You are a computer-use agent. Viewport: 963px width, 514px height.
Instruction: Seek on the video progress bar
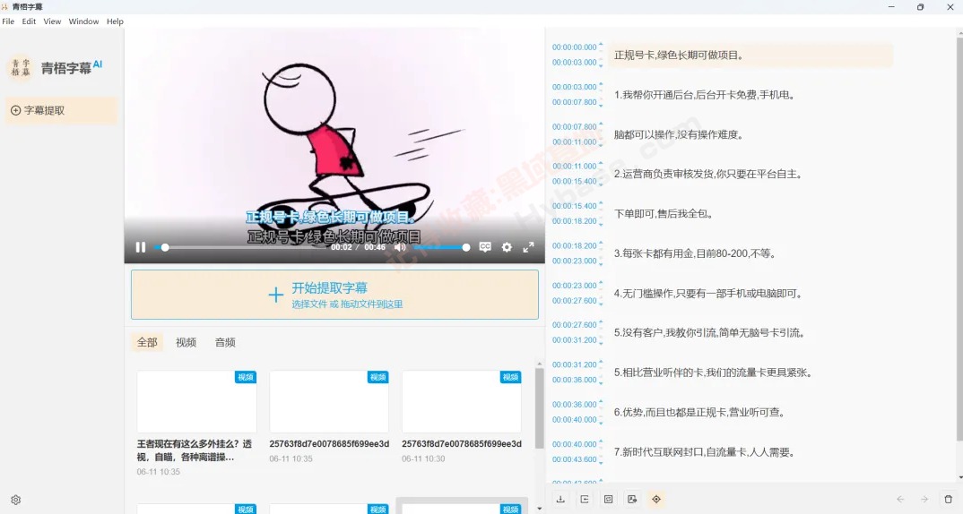(239, 247)
